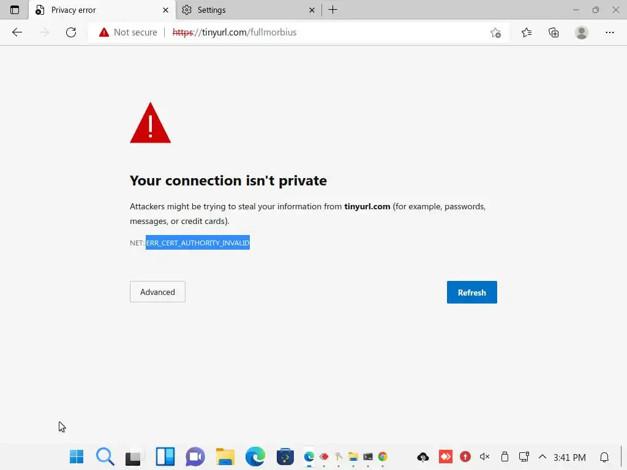Select the running Edge window taskbar icon
The image size is (627, 470).
pos(309,457)
